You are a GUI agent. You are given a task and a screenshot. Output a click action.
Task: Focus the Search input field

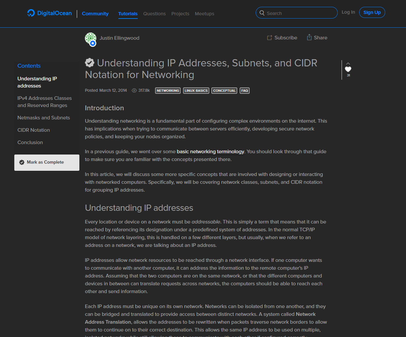point(297,13)
